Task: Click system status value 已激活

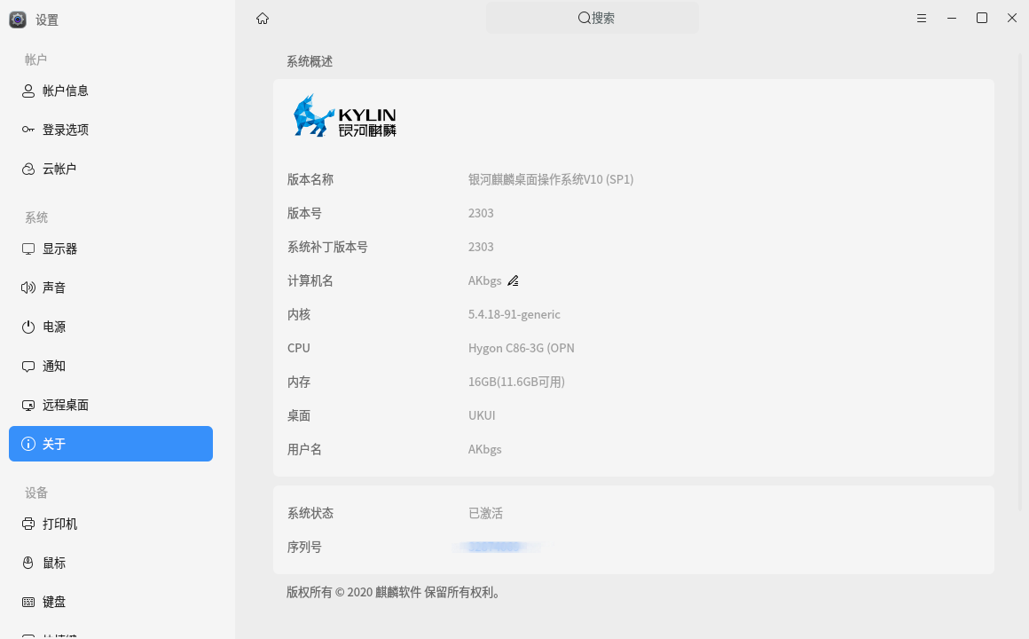Action: click(x=485, y=514)
